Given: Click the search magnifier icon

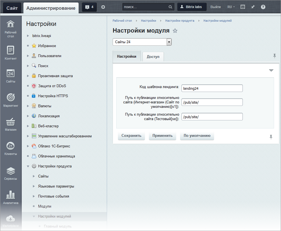Looking at the screenshot, I should (x=170, y=7).
